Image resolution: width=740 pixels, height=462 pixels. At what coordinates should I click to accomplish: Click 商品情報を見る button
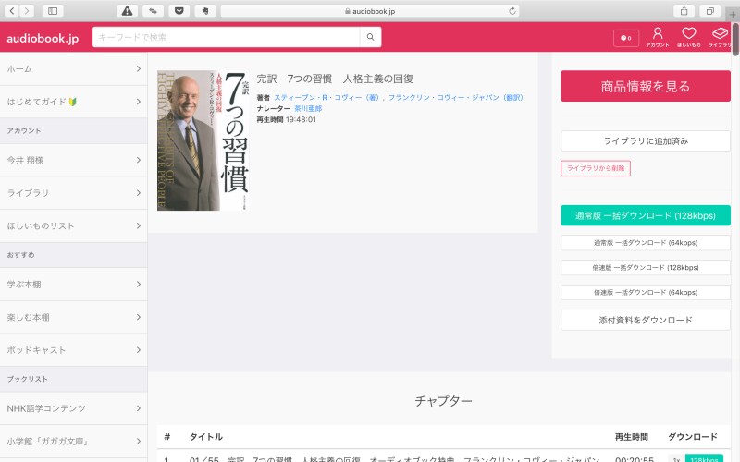coord(646,86)
